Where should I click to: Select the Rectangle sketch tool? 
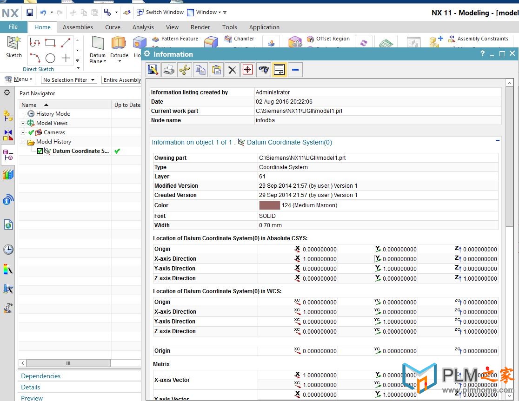tap(50, 42)
